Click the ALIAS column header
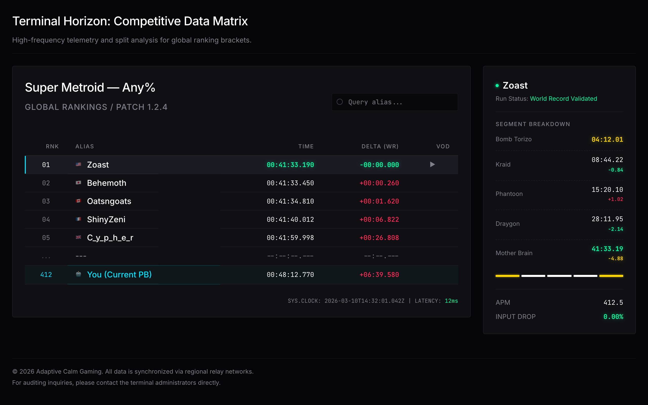This screenshot has height=405, width=648. click(x=85, y=146)
